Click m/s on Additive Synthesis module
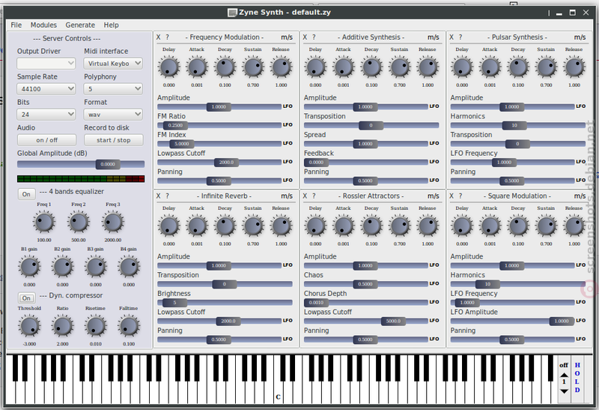This screenshot has width=599, height=410. click(x=434, y=37)
